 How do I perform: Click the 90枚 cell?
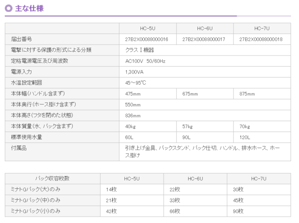[238, 211]
